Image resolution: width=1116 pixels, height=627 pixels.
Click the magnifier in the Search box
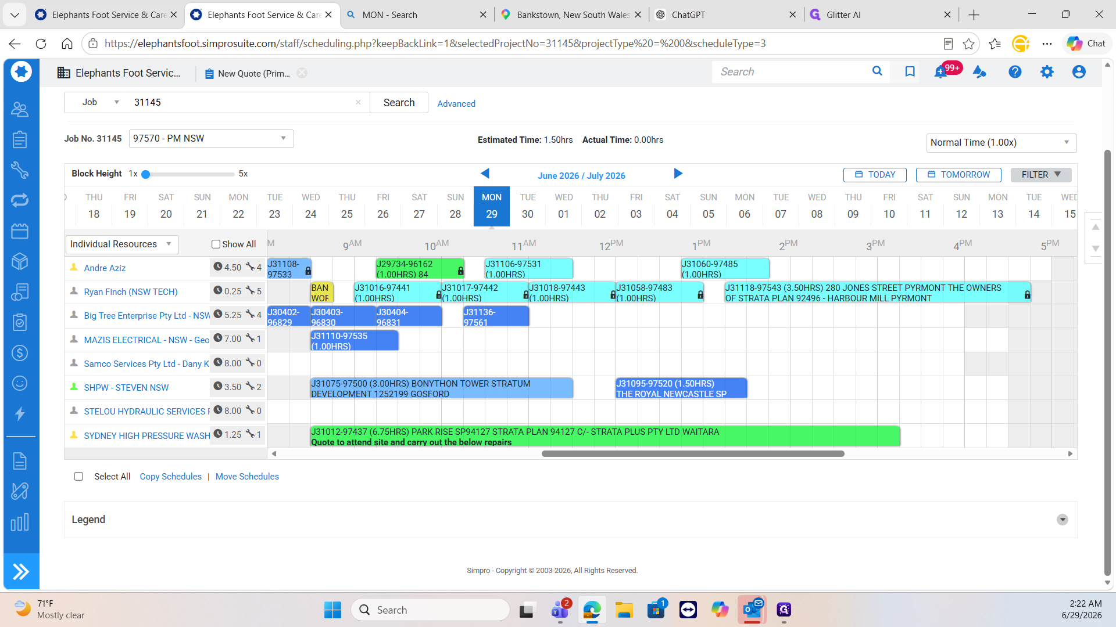tap(877, 71)
